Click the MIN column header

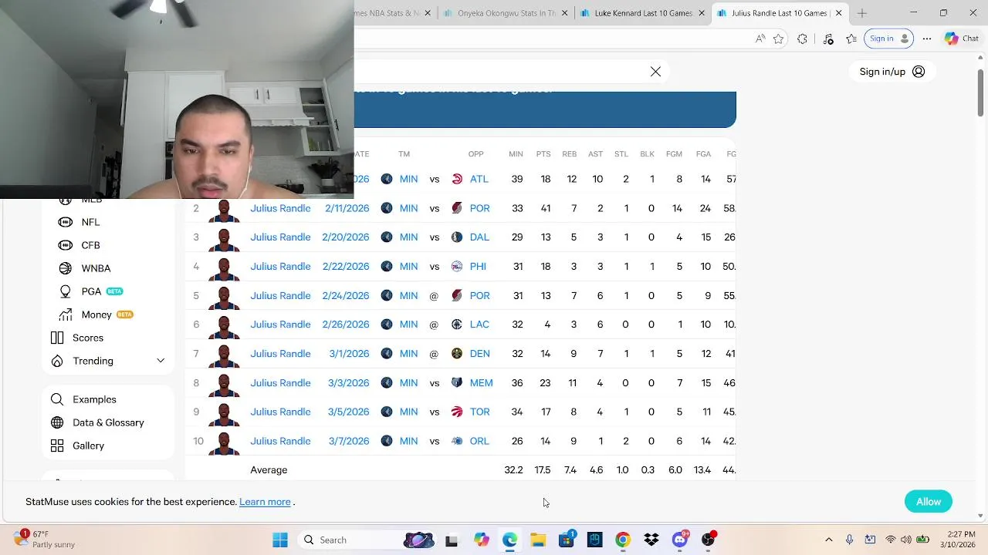point(516,154)
